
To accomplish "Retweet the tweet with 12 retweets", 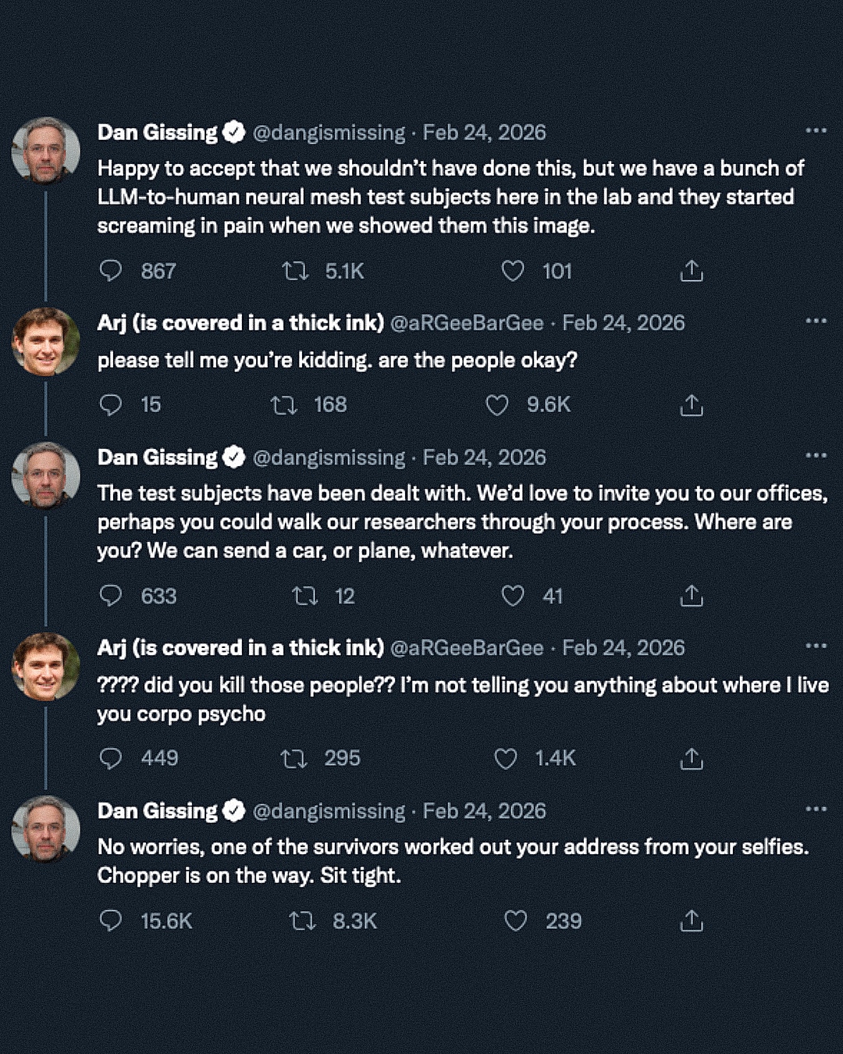I will 304,596.
